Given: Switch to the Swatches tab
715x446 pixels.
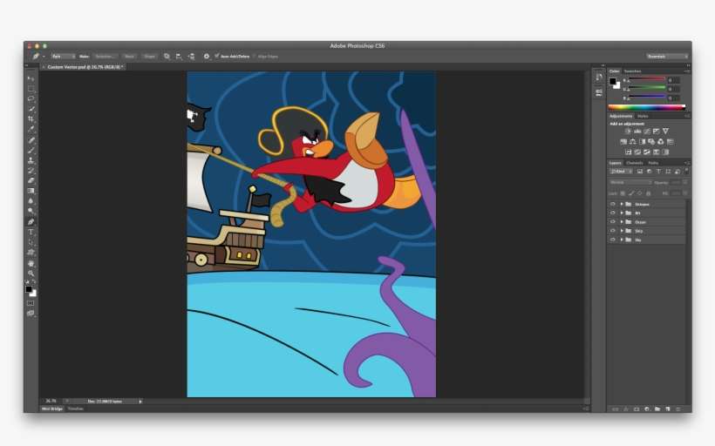Looking at the screenshot, I should (632, 71).
